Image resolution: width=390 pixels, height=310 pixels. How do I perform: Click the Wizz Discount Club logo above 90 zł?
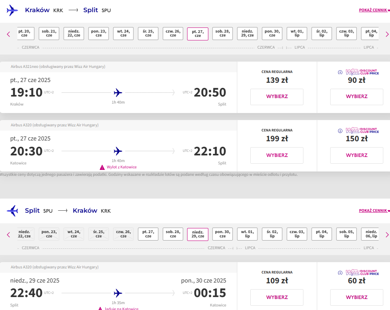pos(362,72)
